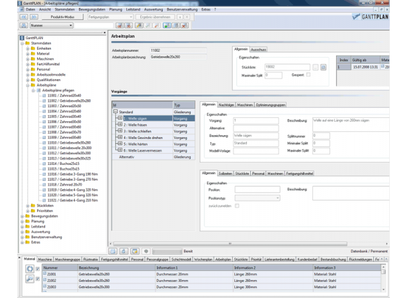Click the Maximaler Split field under Stückliste

pos(273,75)
